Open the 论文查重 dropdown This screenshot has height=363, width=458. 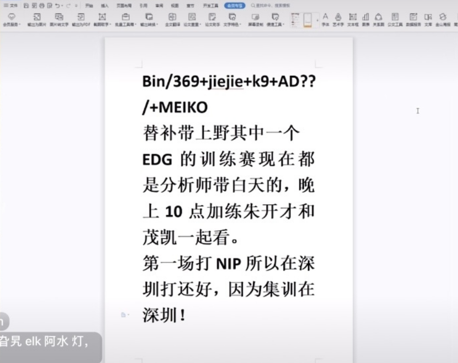pos(192,19)
